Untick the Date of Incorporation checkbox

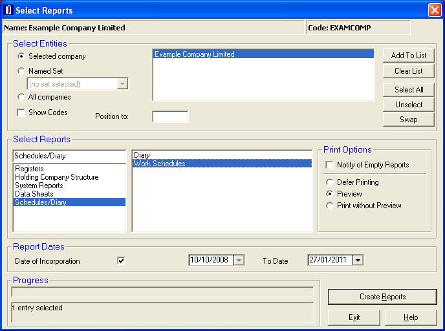click(x=121, y=261)
